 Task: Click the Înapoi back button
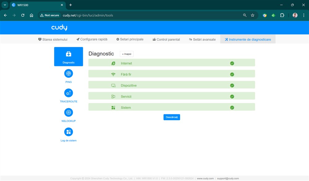127,54
